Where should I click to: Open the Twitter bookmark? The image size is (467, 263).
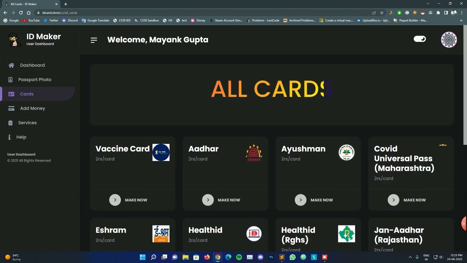[x=51, y=20]
